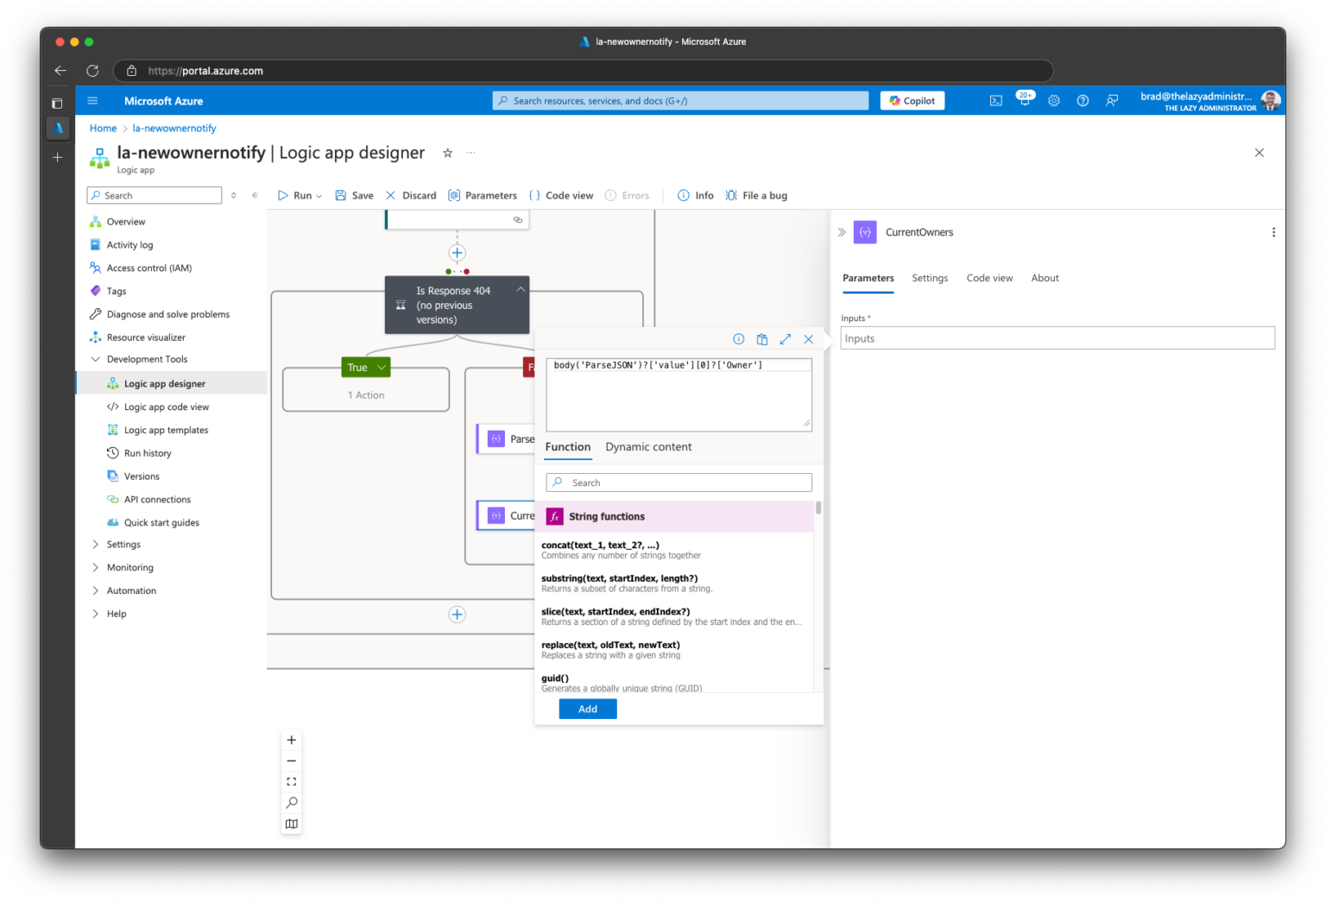Fit the workflow to view
This screenshot has width=1326, height=902.
pos(292,782)
